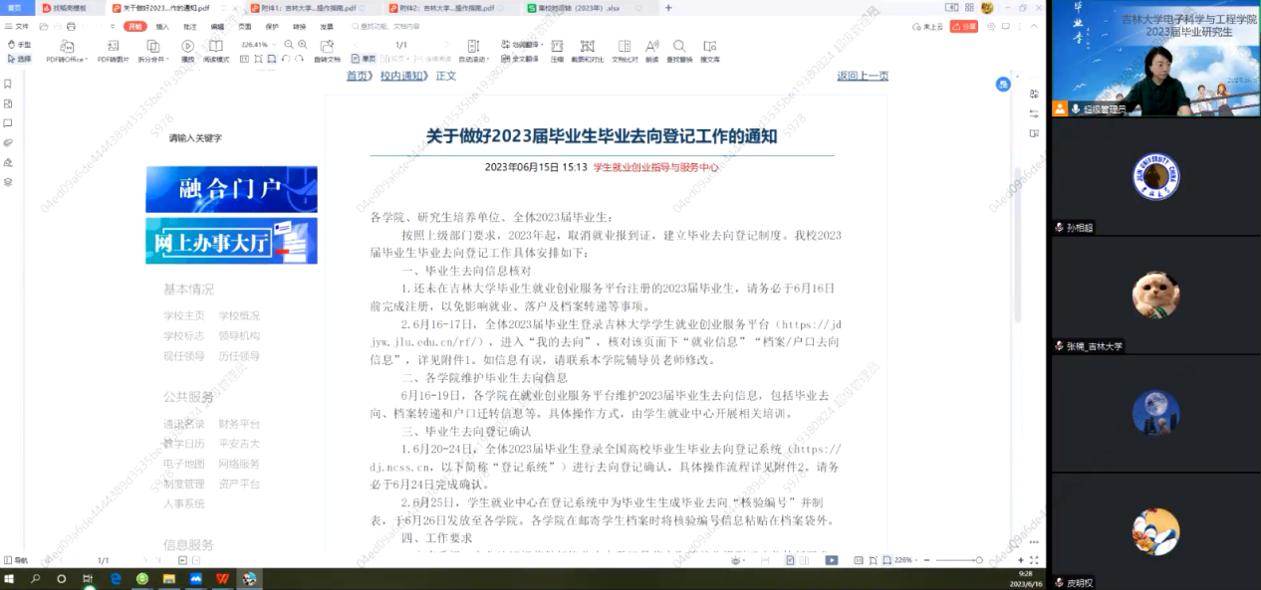Click the PDF转图片 icon
Screen dimensions: 1261x590
113,47
